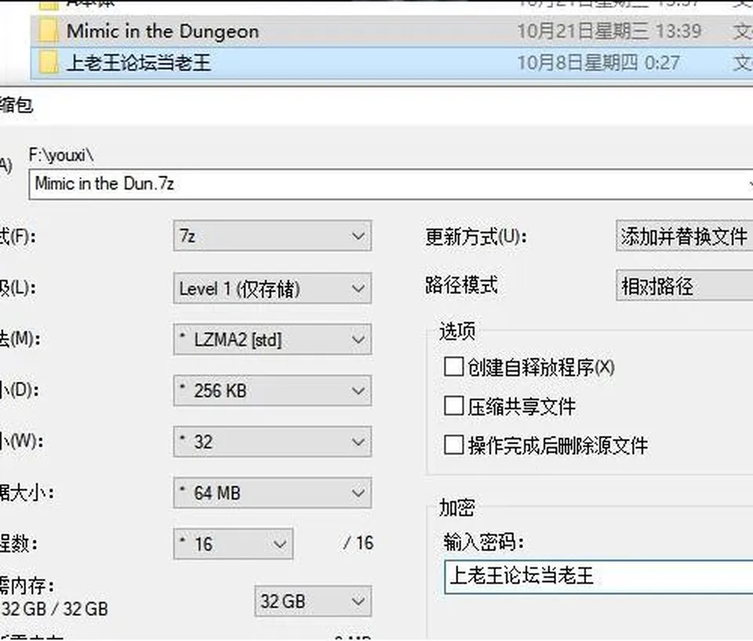The image size is (753, 641).
Task: Open the 7z archive format dropdown
Action: tap(272, 236)
